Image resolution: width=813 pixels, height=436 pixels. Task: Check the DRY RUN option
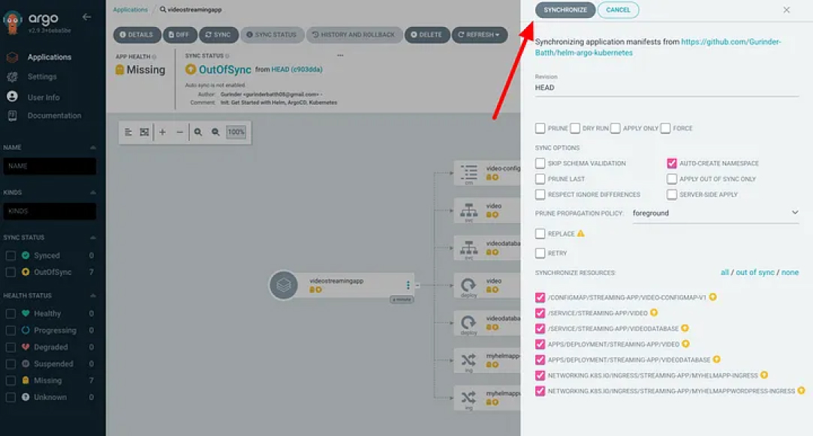pos(575,128)
